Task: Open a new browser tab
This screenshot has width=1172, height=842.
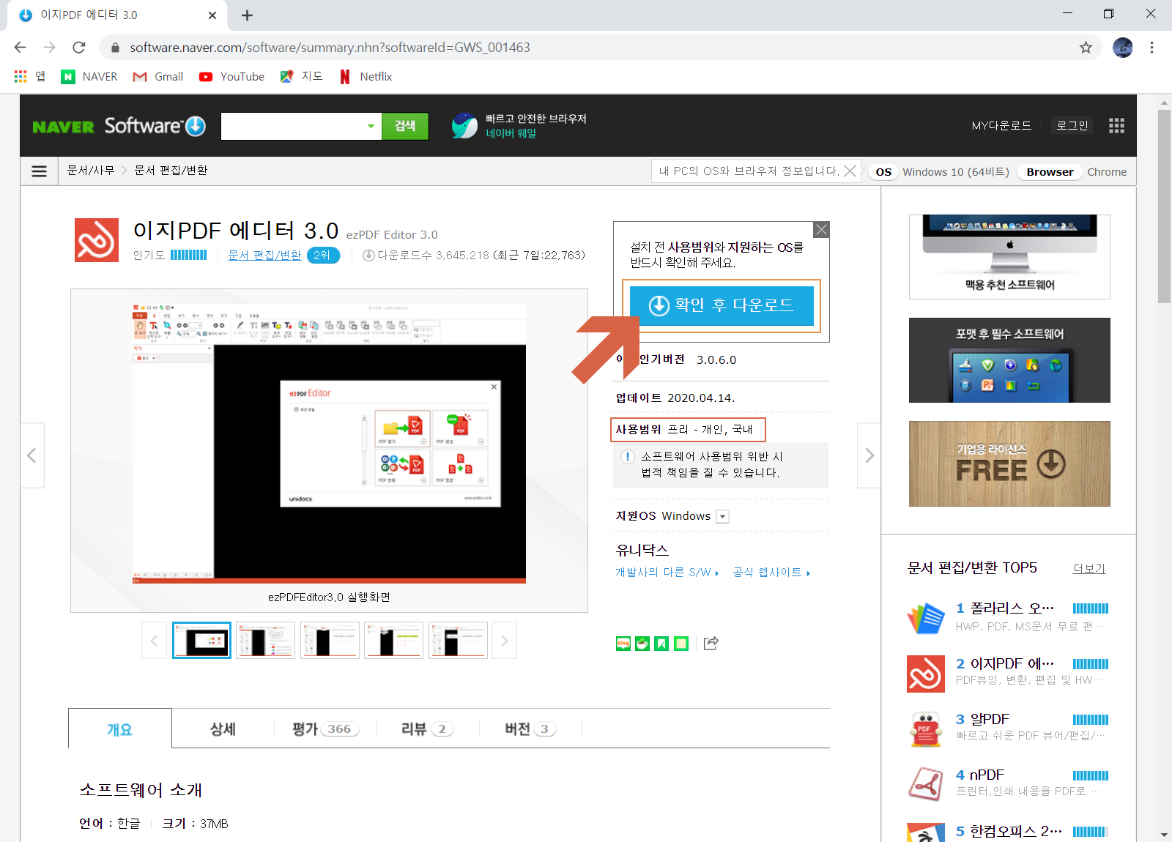Action: coord(247,15)
